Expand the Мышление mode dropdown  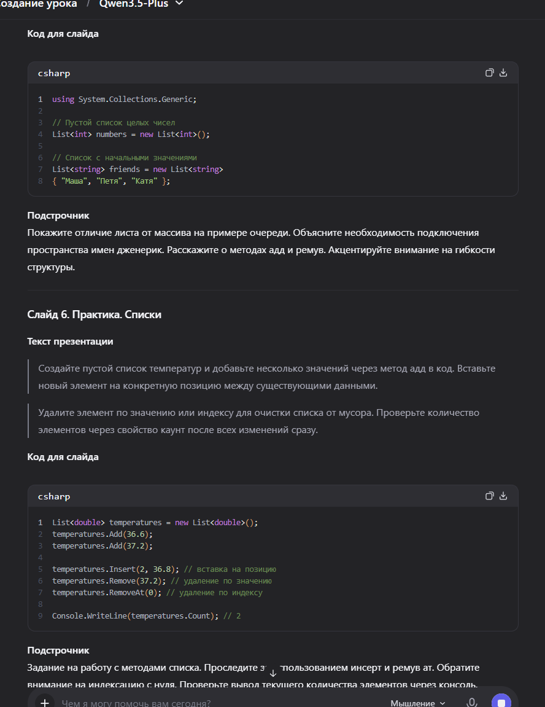pos(417,703)
